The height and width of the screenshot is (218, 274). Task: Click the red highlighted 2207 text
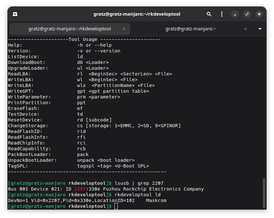pyautogui.click(x=80, y=189)
